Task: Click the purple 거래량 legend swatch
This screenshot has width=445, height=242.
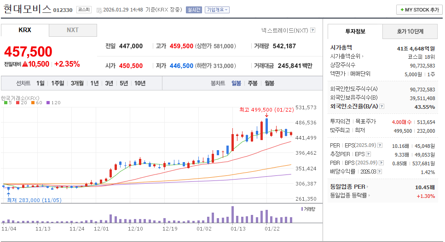Action: coord(302,209)
